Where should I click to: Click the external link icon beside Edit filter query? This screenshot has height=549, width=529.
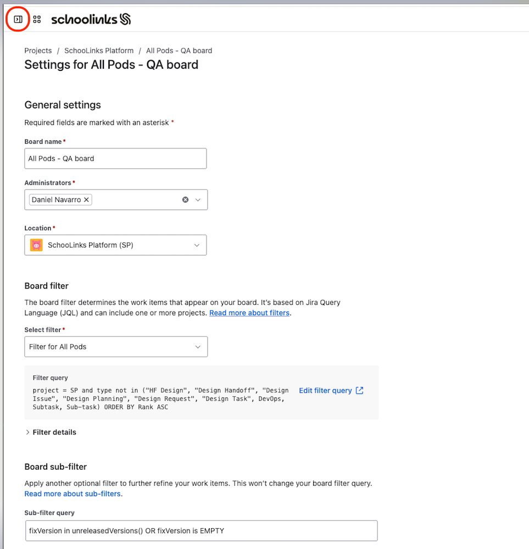pyautogui.click(x=360, y=390)
